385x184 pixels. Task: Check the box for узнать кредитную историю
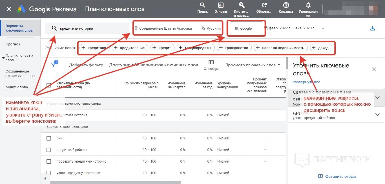tap(49, 173)
